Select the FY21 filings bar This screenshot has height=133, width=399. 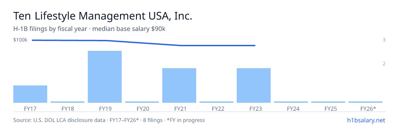pyautogui.click(x=179, y=85)
